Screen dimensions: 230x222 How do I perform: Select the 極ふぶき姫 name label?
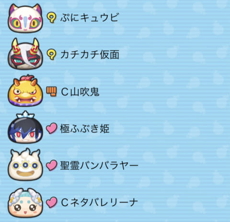[85, 129]
